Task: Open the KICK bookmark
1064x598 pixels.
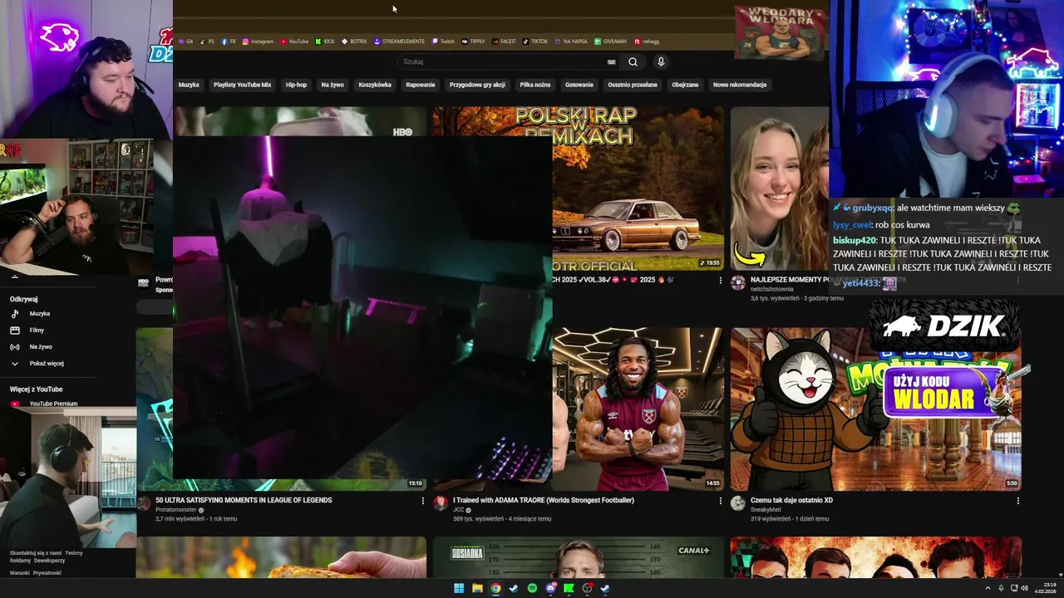Action: coord(325,41)
